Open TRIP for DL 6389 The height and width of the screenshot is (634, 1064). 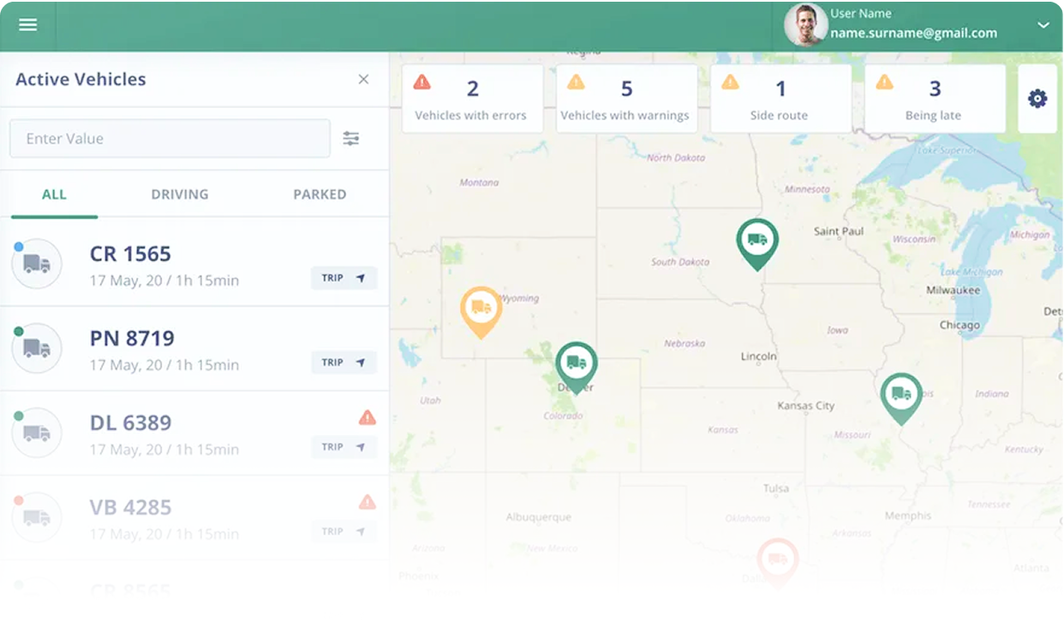click(344, 447)
